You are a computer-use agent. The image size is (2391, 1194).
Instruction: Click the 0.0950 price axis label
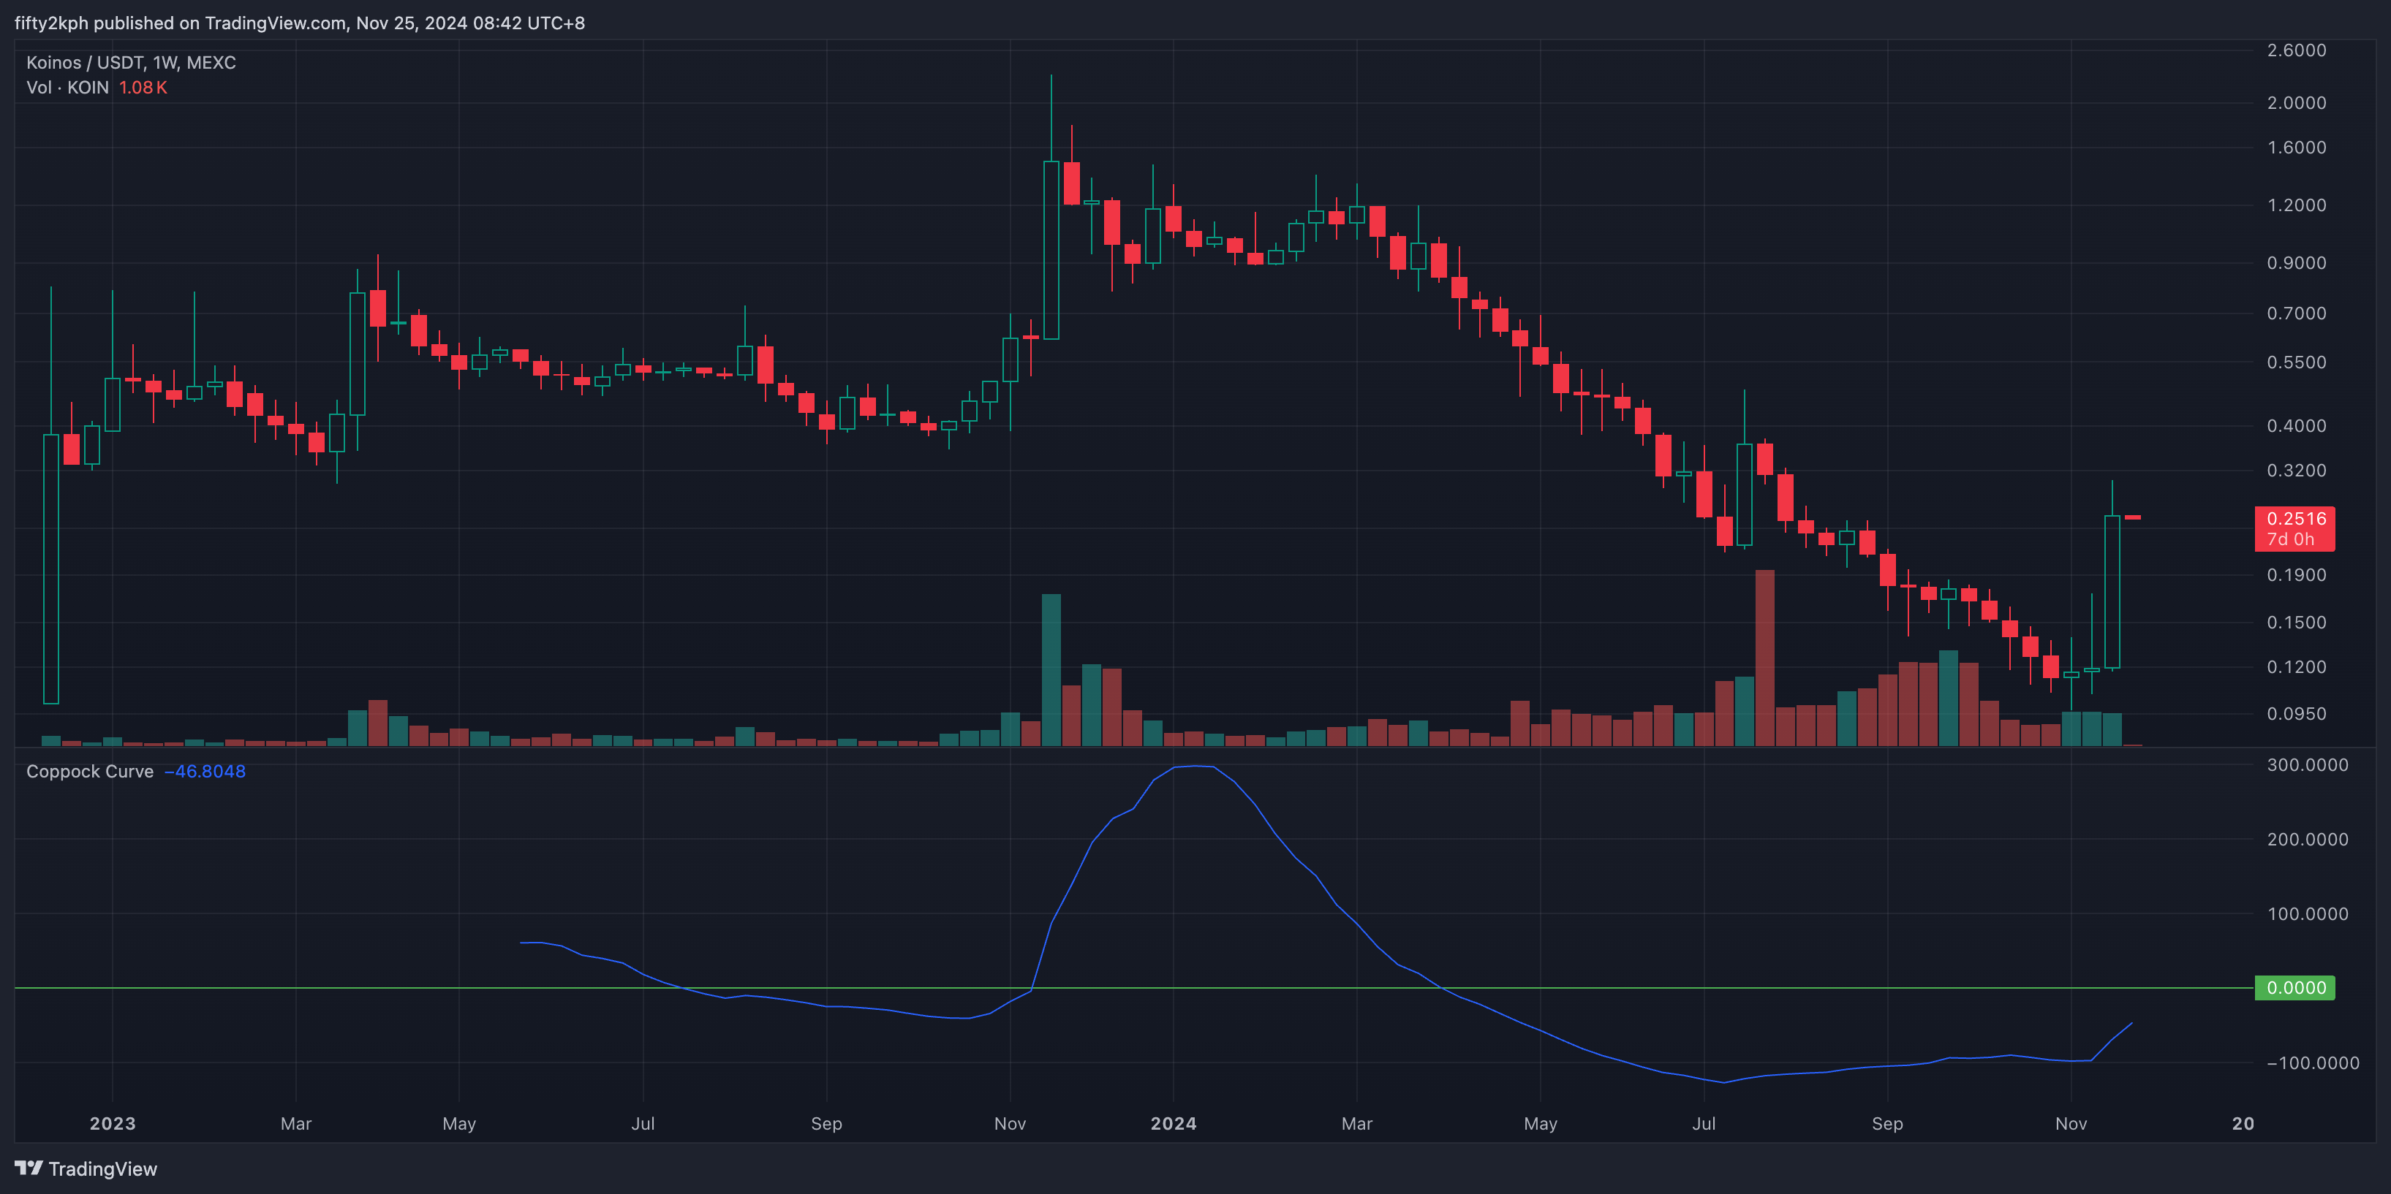[2297, 713]
